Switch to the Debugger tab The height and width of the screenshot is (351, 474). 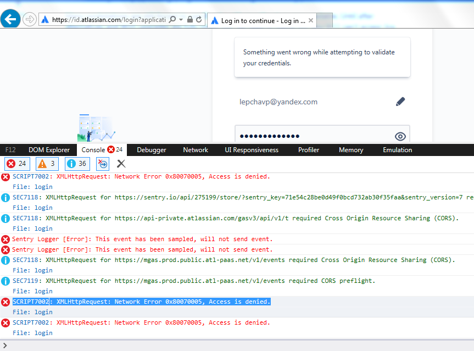point(152,150)
